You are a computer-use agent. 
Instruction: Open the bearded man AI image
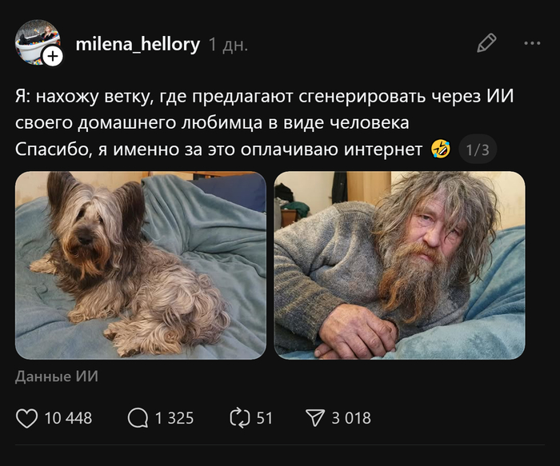point(399,265)
